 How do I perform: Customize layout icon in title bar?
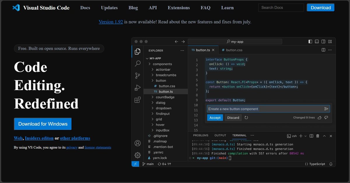tap(330, 42)
